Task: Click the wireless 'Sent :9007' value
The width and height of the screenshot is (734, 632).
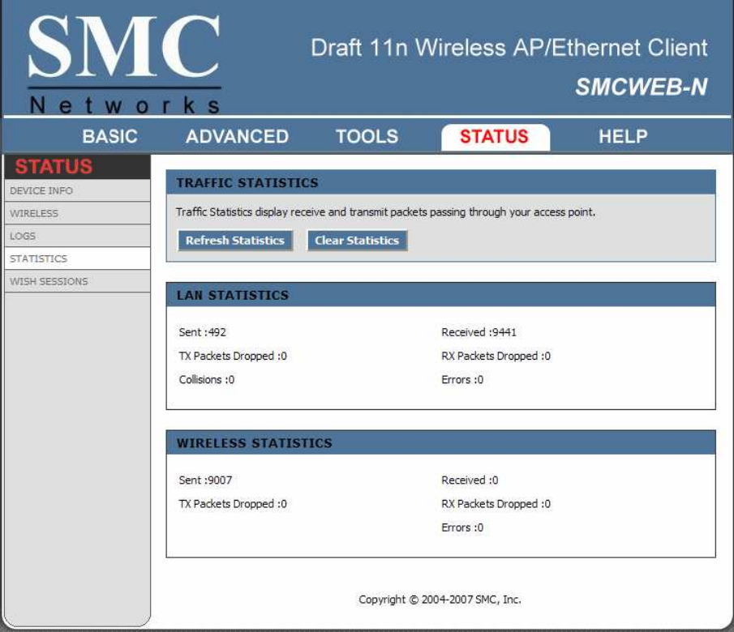Action: coord(205,480)
